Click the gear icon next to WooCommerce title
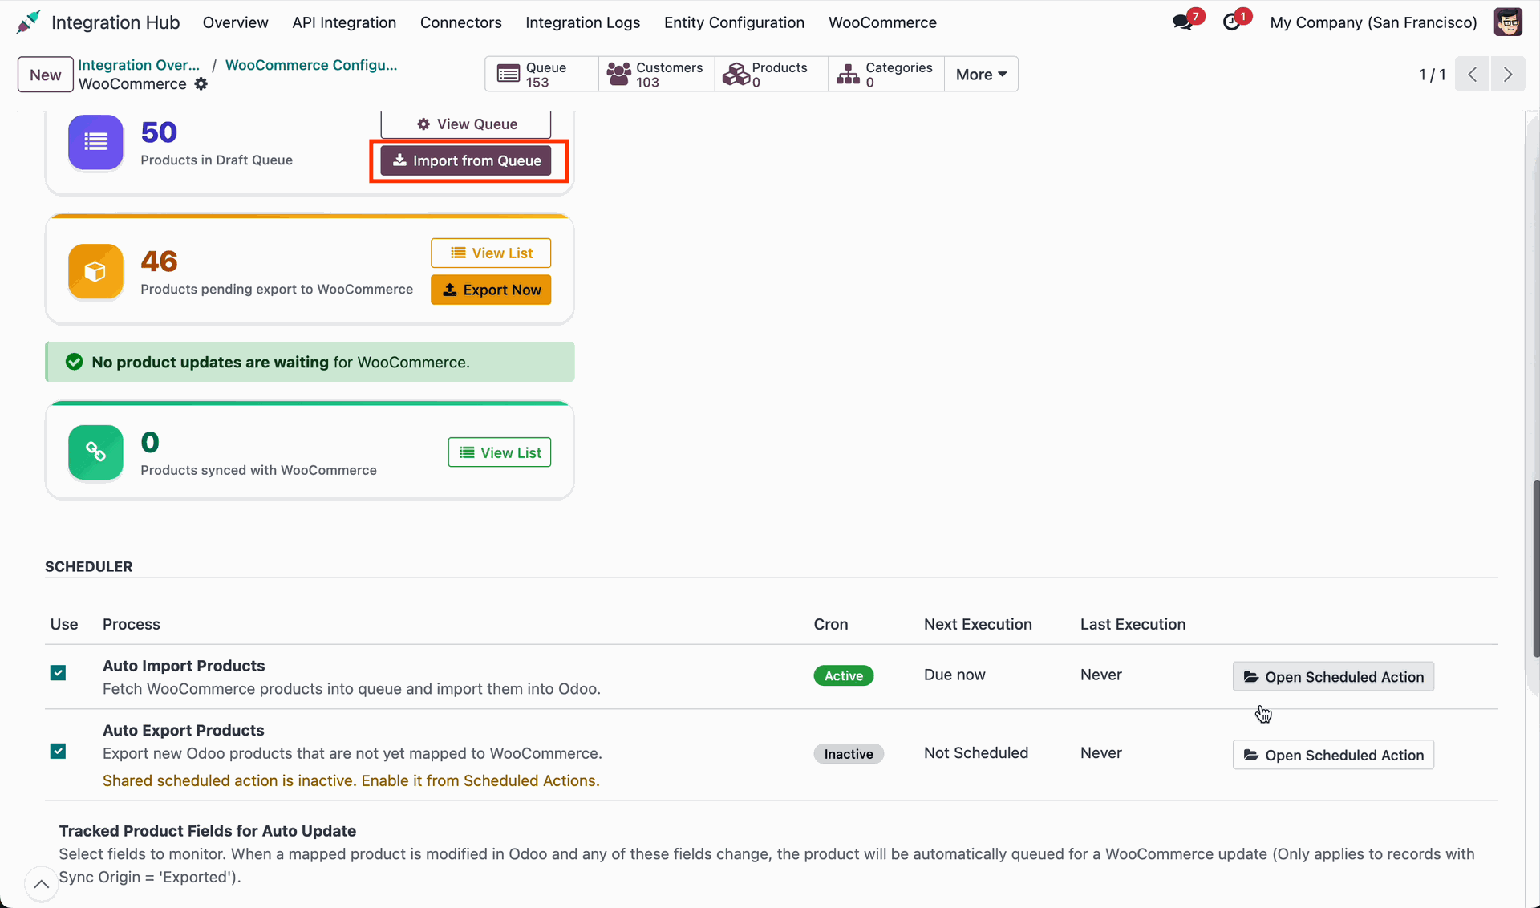This screenshot has width=1540, height=908. tap(201, 84)
